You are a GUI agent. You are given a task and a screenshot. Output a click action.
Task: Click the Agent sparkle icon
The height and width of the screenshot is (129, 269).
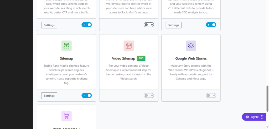click(247, 117)
